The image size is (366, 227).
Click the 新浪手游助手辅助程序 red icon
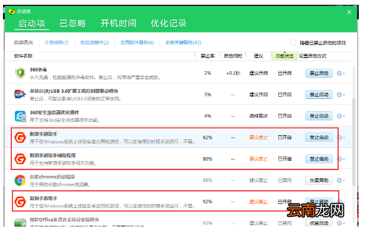20,159
